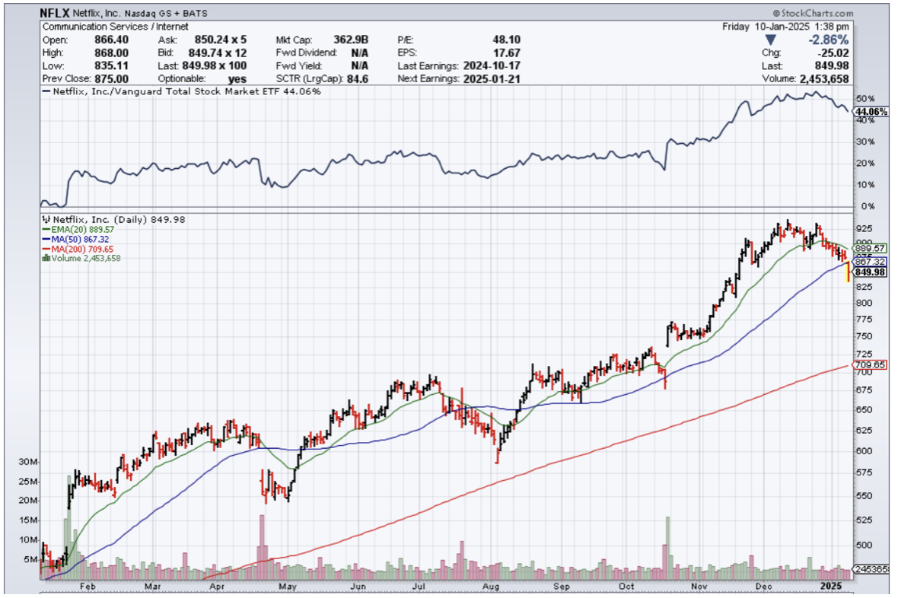The width and height of the screenshot is (898, 598).
Task: Click the Aug month label on the time axis
Action: point(491,587)
